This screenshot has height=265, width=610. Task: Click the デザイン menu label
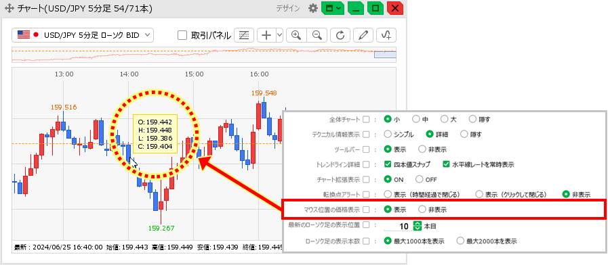288,8
